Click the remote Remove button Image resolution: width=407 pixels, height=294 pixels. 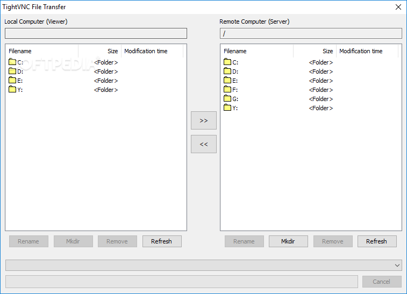click(x=333, y=241)
